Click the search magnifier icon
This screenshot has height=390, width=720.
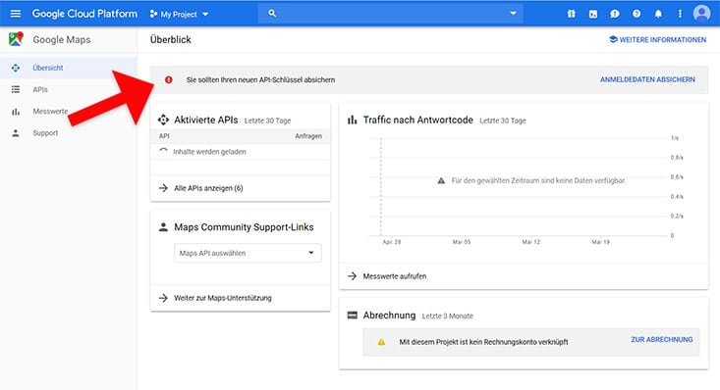[x=272, y=14]
